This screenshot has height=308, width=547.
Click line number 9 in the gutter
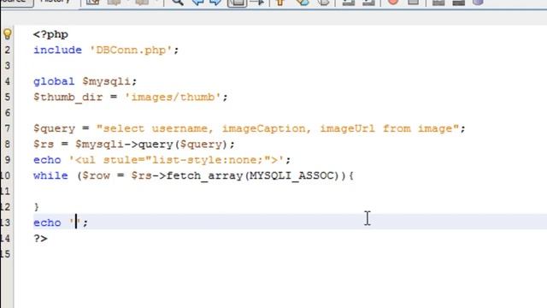click(x=8, y=160)
